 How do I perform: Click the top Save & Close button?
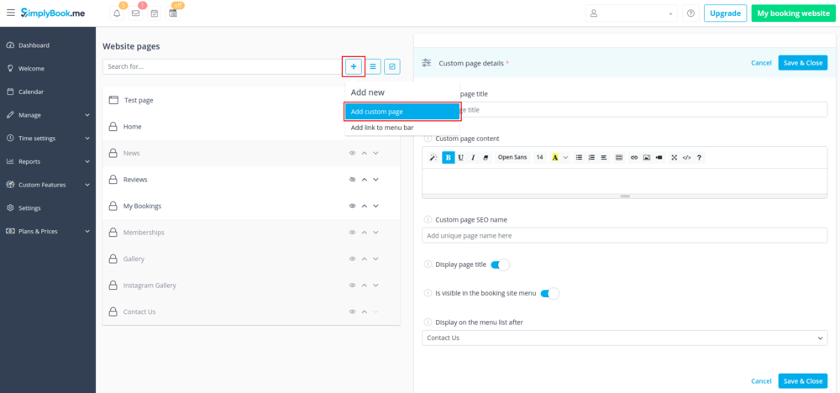coord(802,63)
